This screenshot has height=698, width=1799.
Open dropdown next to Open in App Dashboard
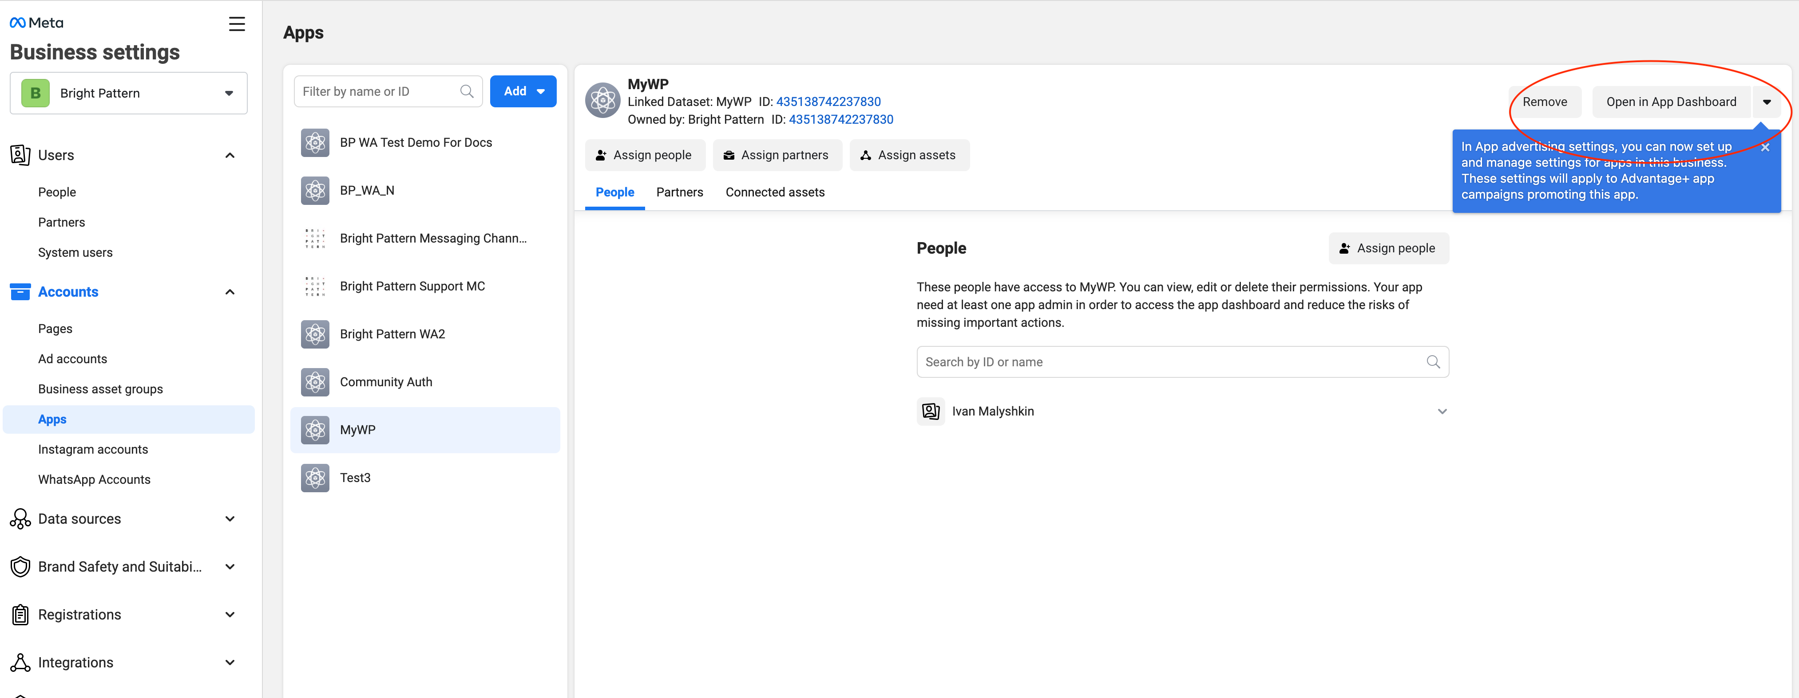click(1767, 102)
